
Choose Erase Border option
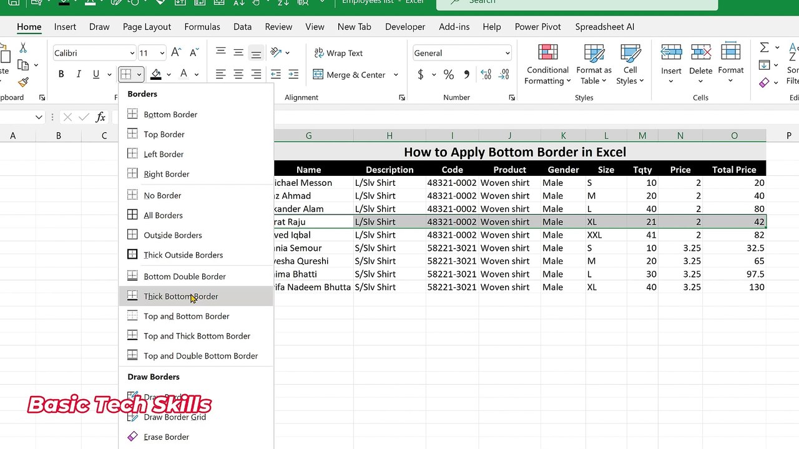[196, 437]
